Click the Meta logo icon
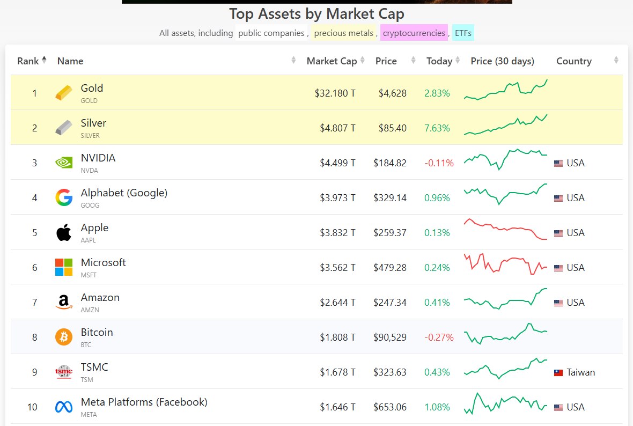Screen dimensions: 633x426 coord(63,407)
